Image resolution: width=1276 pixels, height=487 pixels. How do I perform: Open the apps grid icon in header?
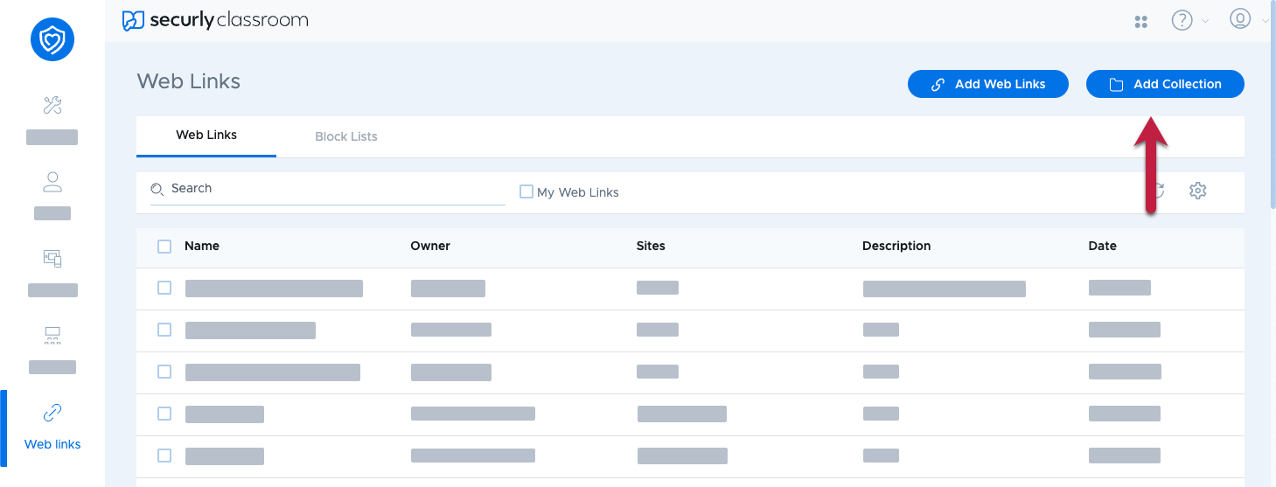[1140, 21]
